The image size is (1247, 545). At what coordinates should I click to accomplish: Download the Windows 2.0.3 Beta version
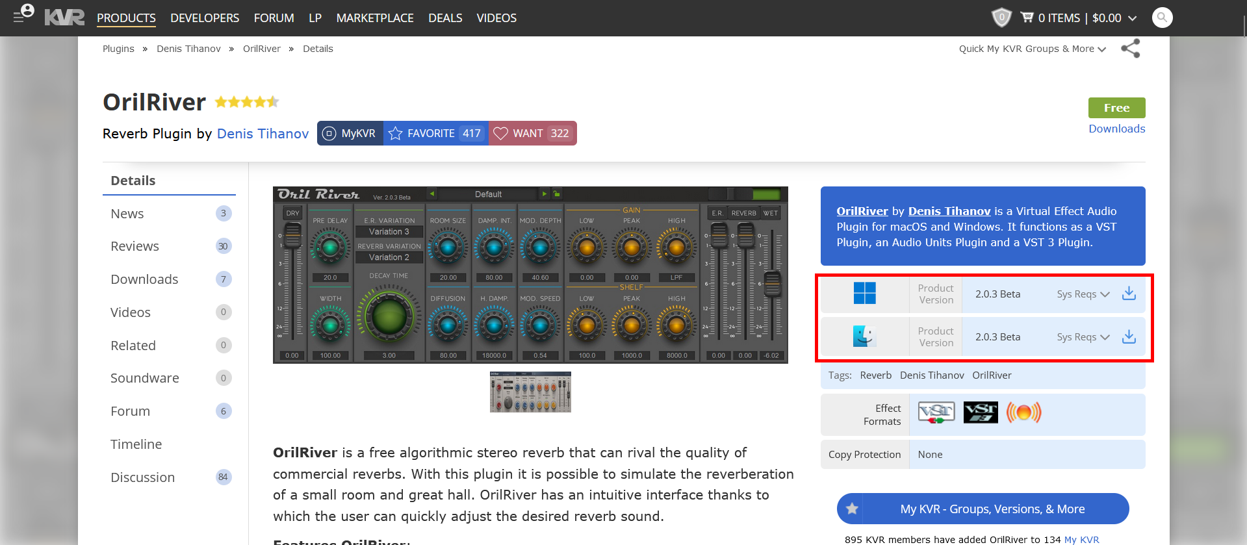(1129, 294)
